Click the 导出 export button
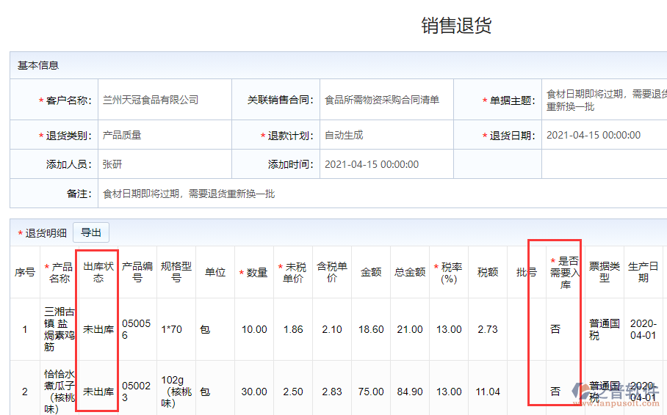This screenshot has width=667, height=415. click(91, 232)
